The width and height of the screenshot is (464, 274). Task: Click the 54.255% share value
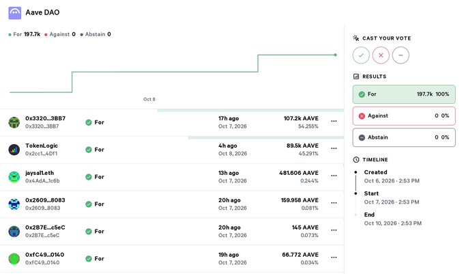click(308, 126)
